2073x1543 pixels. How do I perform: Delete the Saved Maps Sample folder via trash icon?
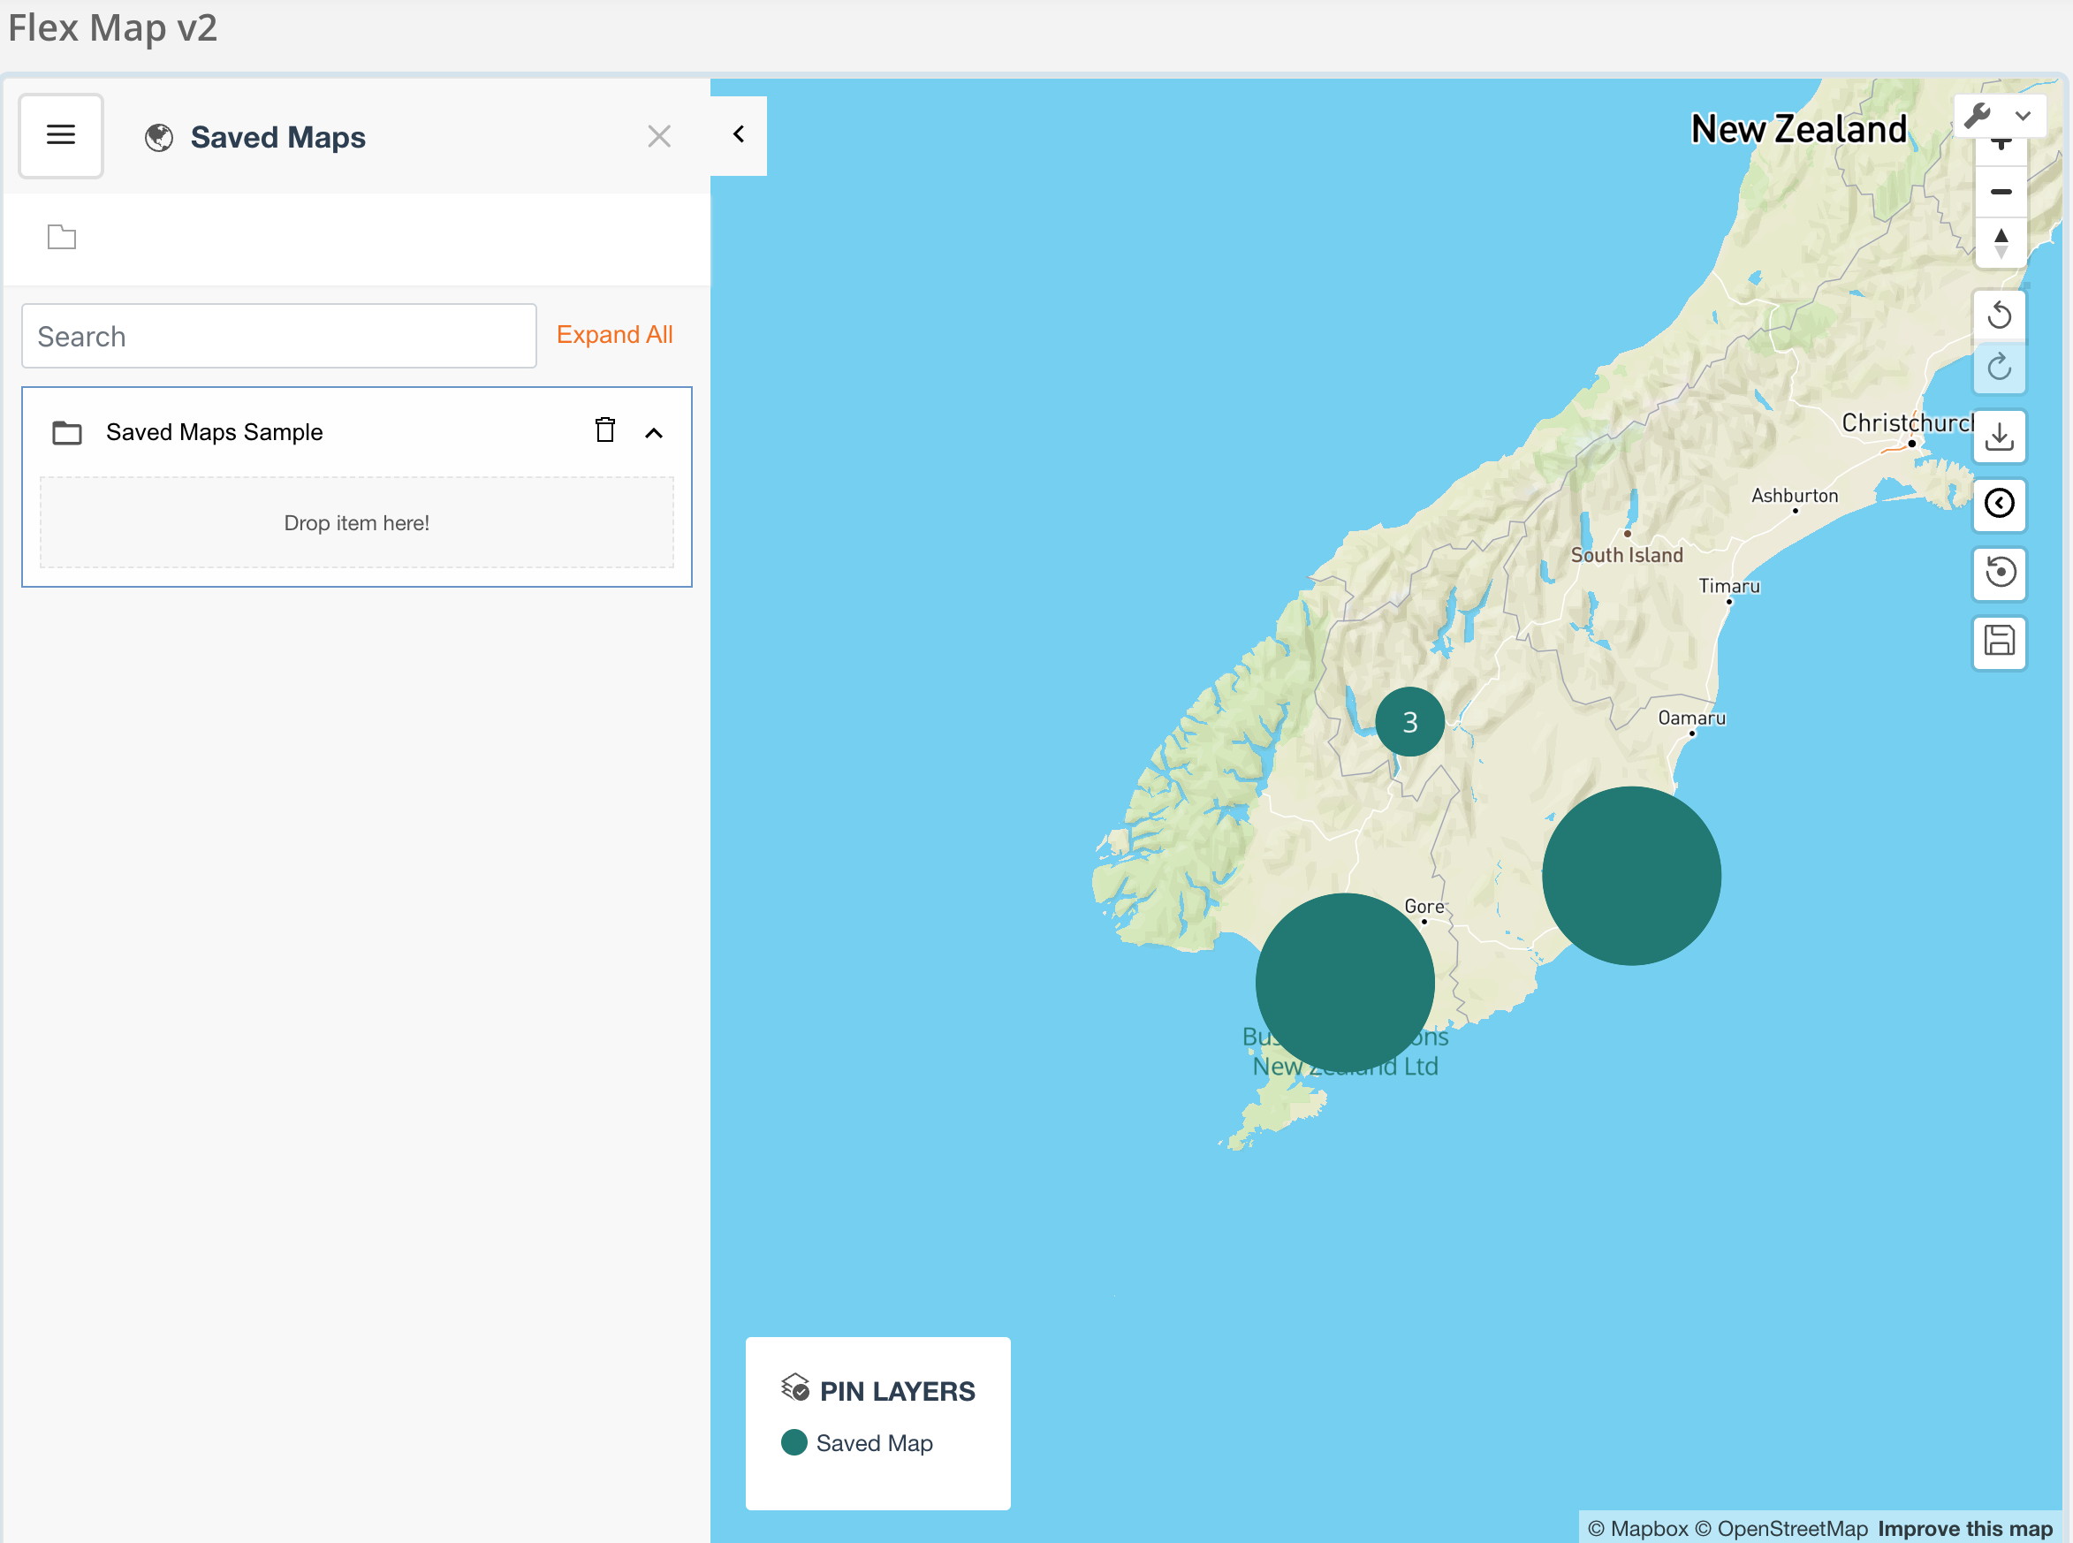click(605, 430)
